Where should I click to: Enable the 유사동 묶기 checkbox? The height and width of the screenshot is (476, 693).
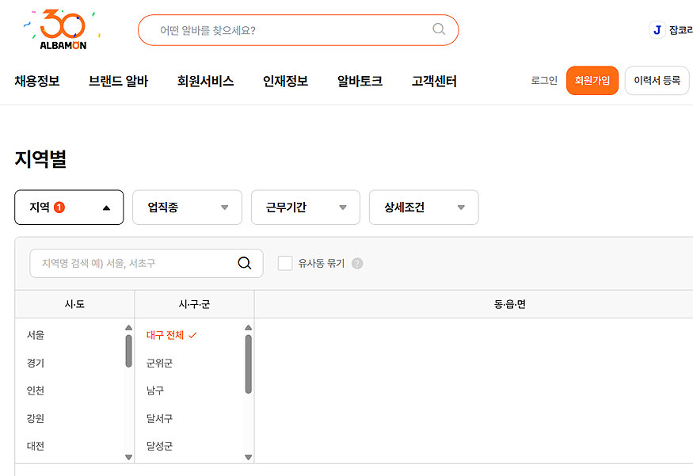click(285, 264)
